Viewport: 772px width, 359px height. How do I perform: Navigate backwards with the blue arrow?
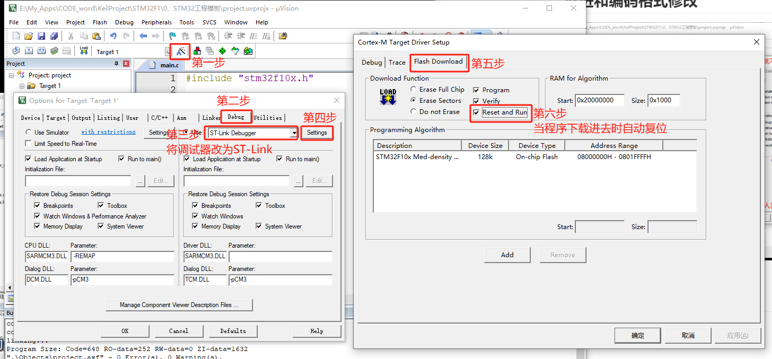[143, 36]
